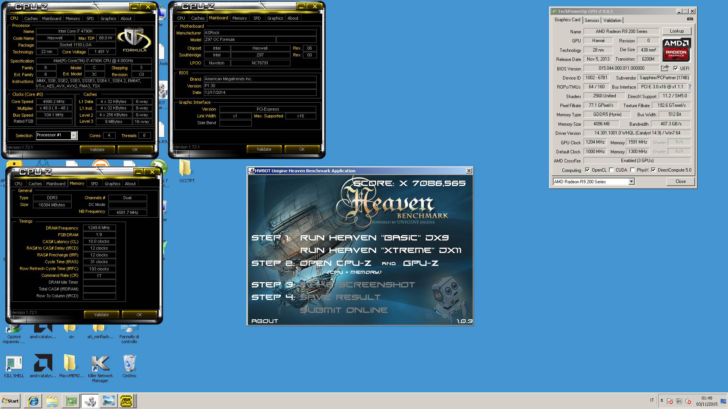Click the AMD CrossFire Enabled (3 GPUs) field

637,161
